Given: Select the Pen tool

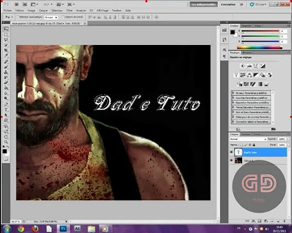Looking at the screenshot, I should [6, 104].
